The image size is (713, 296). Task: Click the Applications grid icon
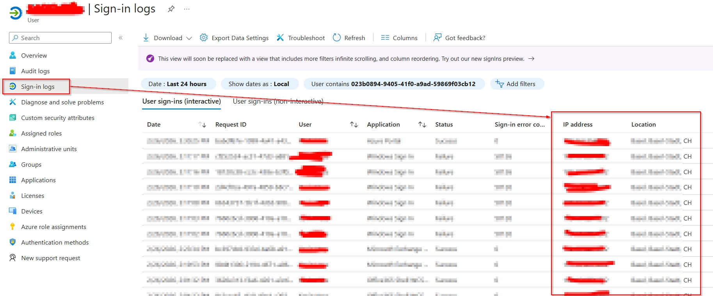(x=12, y=180)
